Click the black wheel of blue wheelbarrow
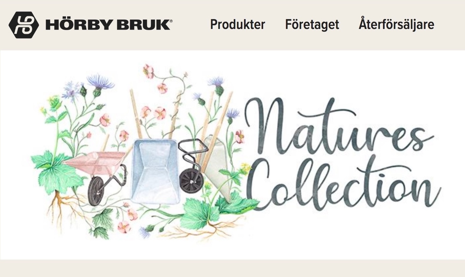465x277 pixels. pyautogui.click(x=191, y=181)
